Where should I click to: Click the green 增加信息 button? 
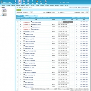[19, 10]
